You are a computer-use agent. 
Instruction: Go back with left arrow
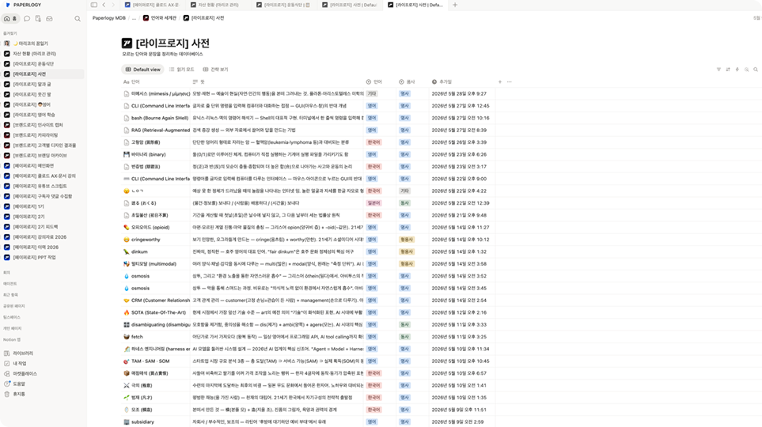pyautogui.click(x=104, y=5)
